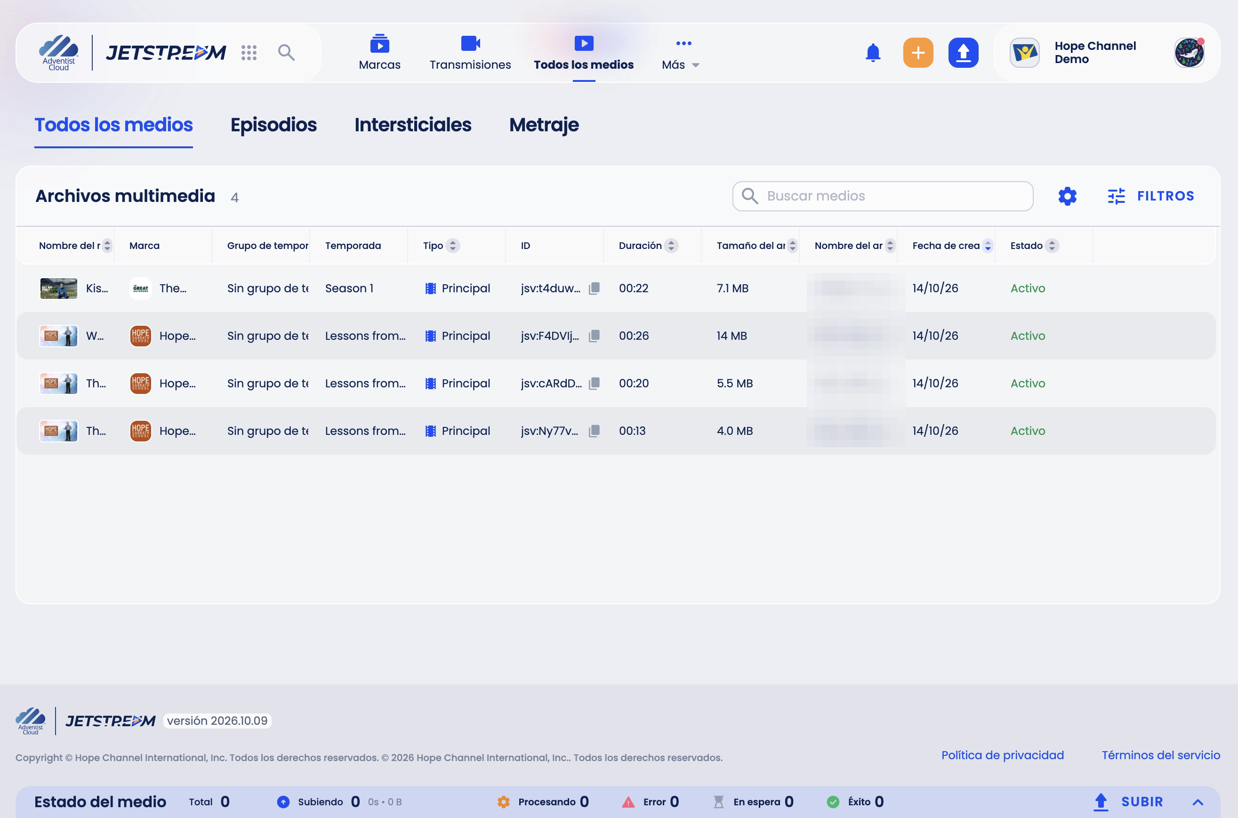Click the Éxito green check icon

point(833,802)
